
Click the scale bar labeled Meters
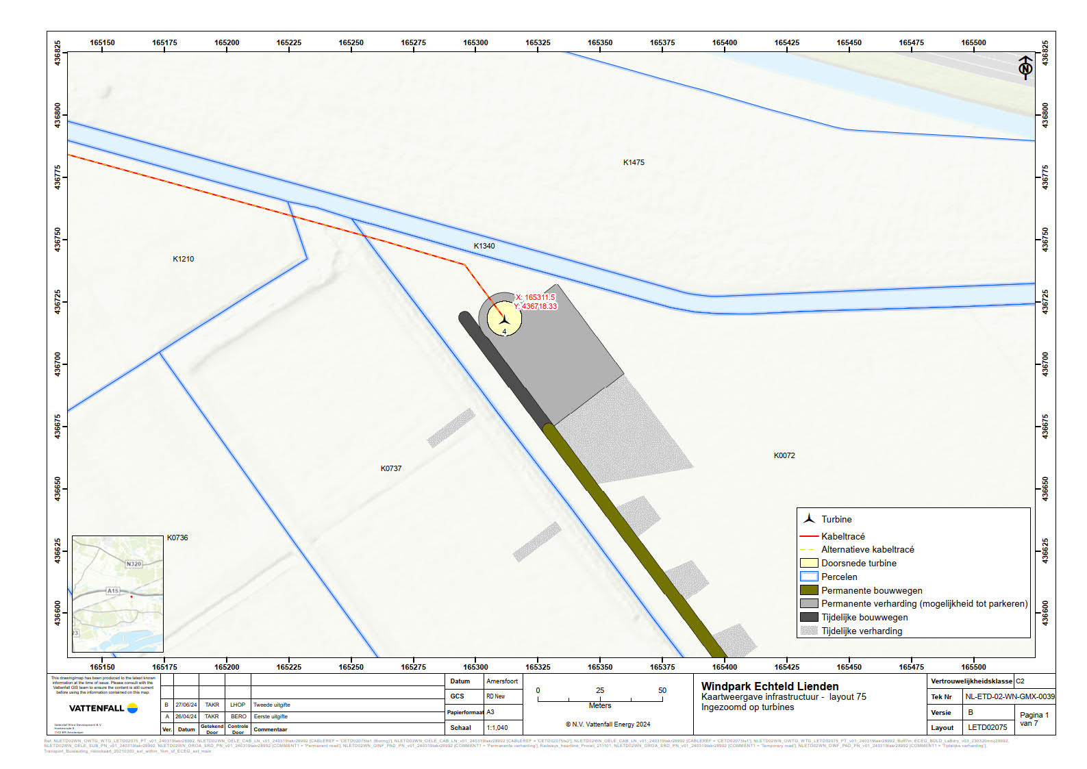[600, 698]
